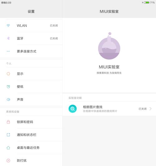Tap the battery indicator in status bar

pyautogui.click(x=147, y=2)
